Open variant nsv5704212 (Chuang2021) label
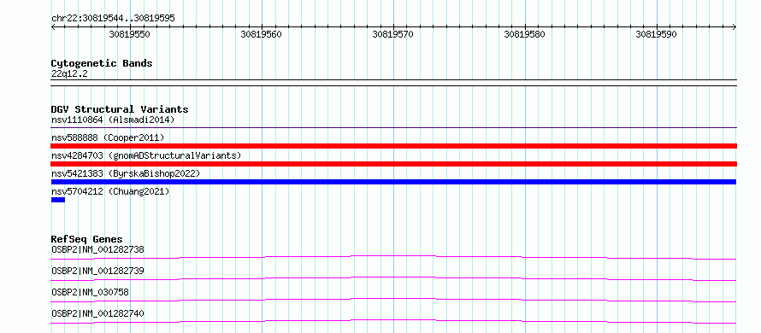Viewport: 761px width, 333px height. click(110, 191)
